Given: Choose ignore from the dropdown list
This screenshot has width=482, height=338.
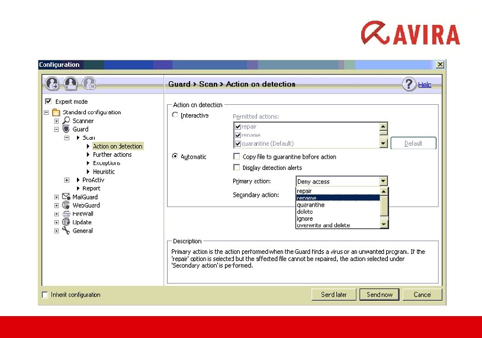Looking at the screenshot, I should pyautogui.click(x=338, y=218).
